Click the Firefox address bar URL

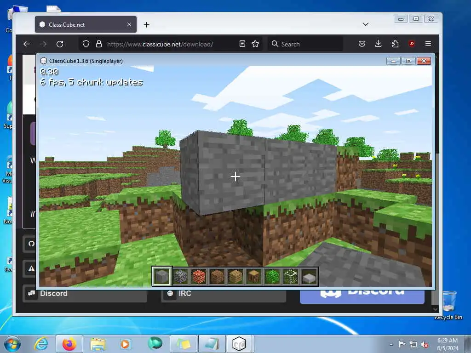tap(160, 44)
